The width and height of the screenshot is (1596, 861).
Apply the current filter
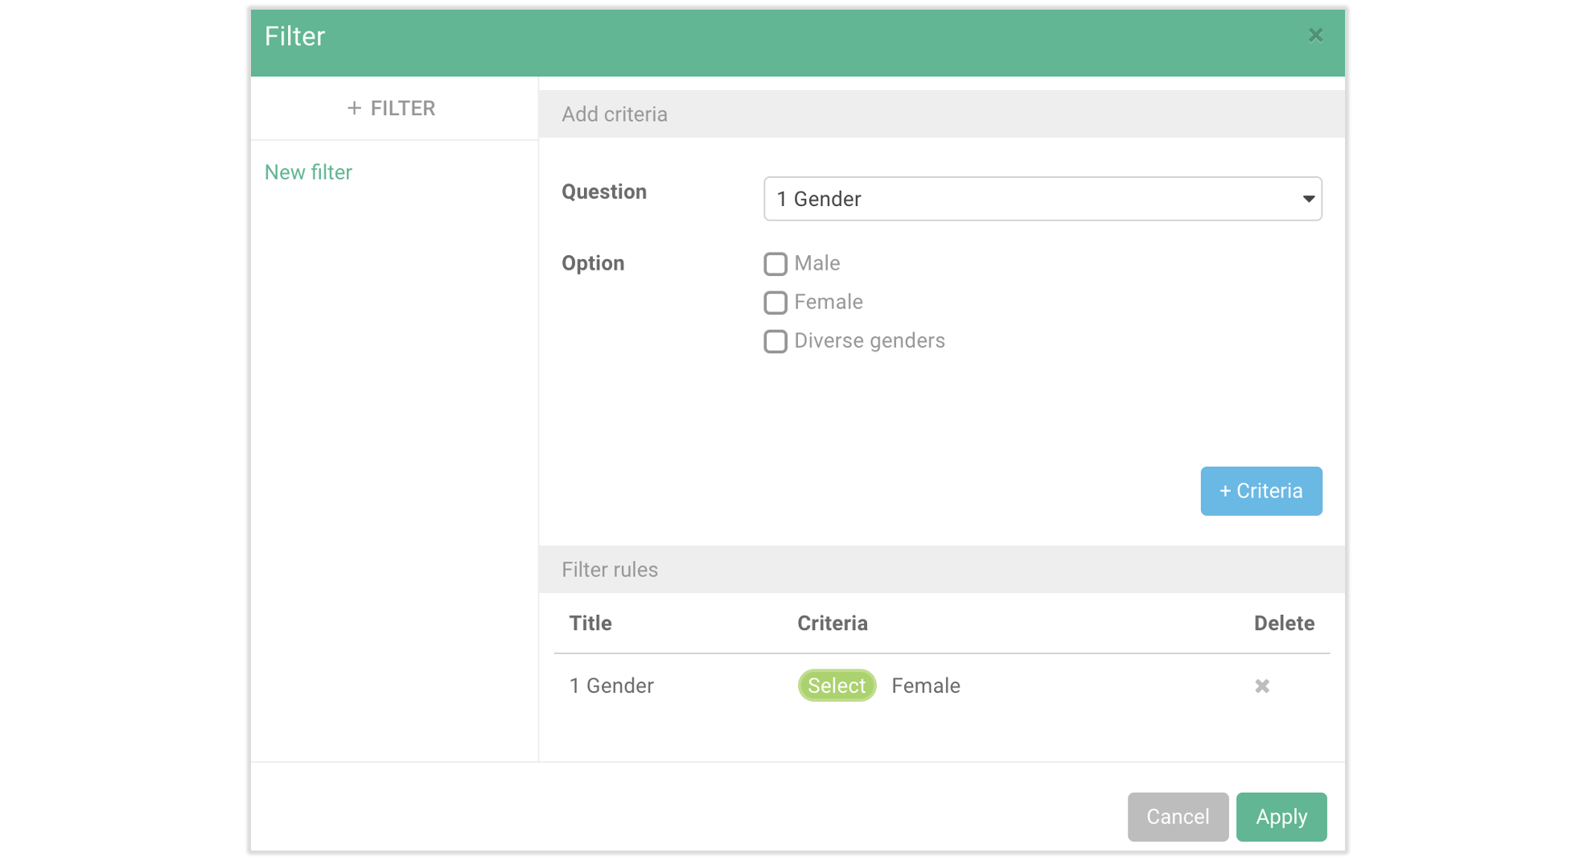1281,817
